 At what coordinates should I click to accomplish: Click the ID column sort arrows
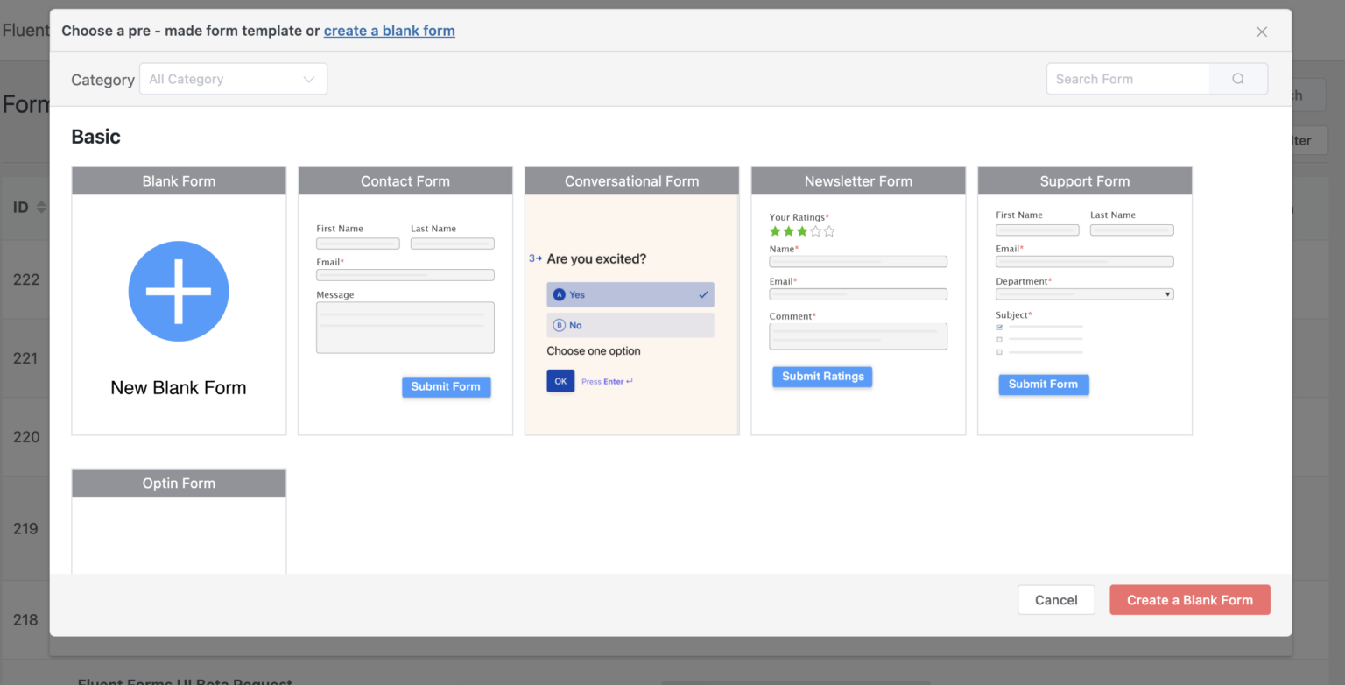41,208
